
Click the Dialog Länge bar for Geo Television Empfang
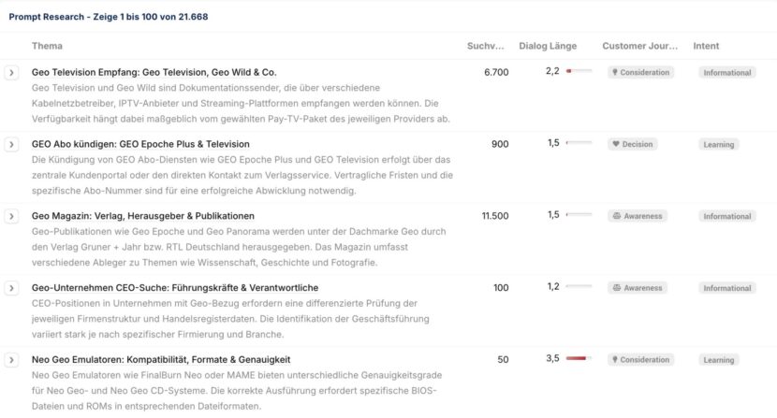pos(578,70)
